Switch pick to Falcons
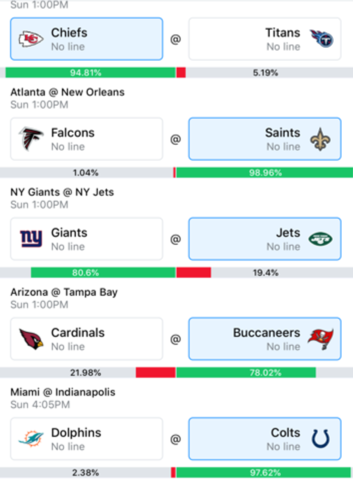 [86, 139]
